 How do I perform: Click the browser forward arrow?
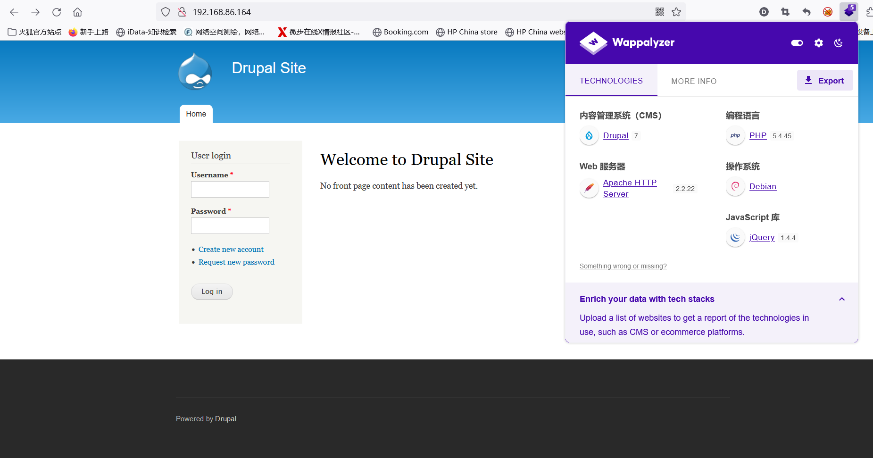(x=35, y=12)
